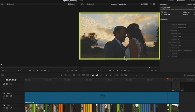
Task: Click the Media Pool metadata source label
Action: [x=191, y=4]
